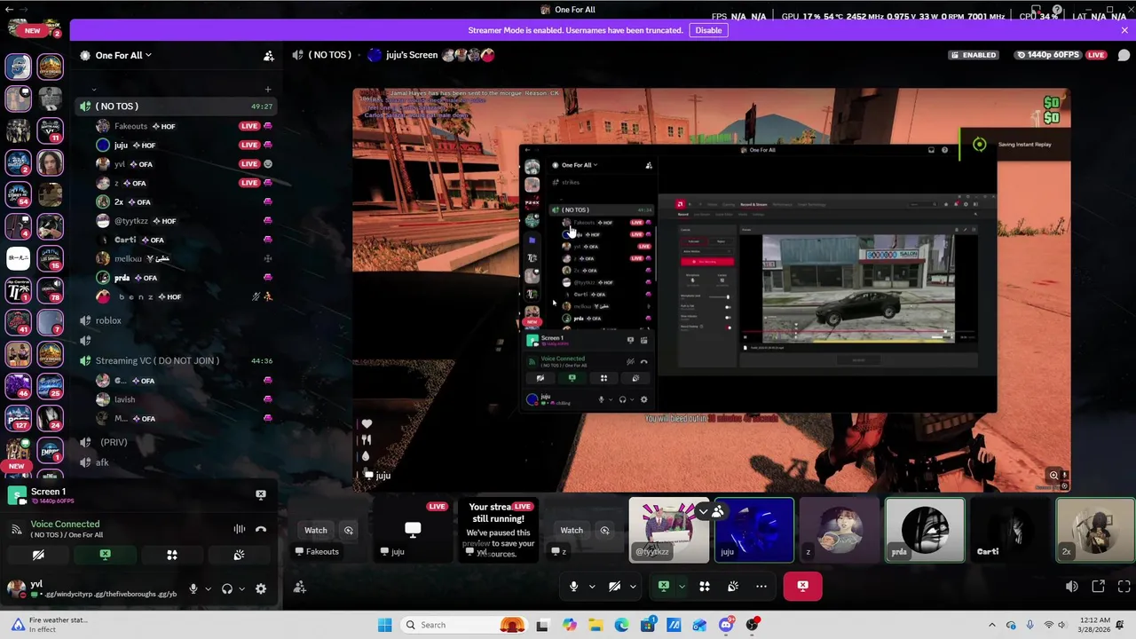Viewport: 1136px width, 639px height.
Task: Pop out the z stream preview
Action: [604, 530]
